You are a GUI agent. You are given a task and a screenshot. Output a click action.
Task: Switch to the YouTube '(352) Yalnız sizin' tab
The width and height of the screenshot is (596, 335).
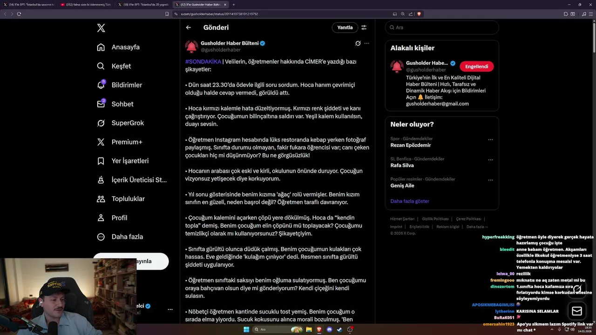click(85, 5)
